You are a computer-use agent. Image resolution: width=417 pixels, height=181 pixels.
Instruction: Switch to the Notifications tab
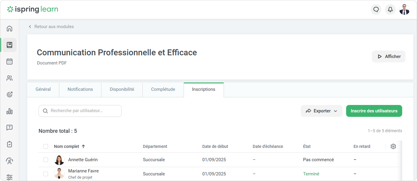pos(80,89)
